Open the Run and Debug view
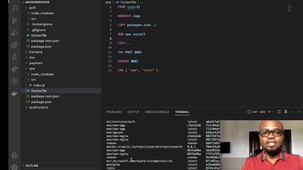 [x=15, y=33]
